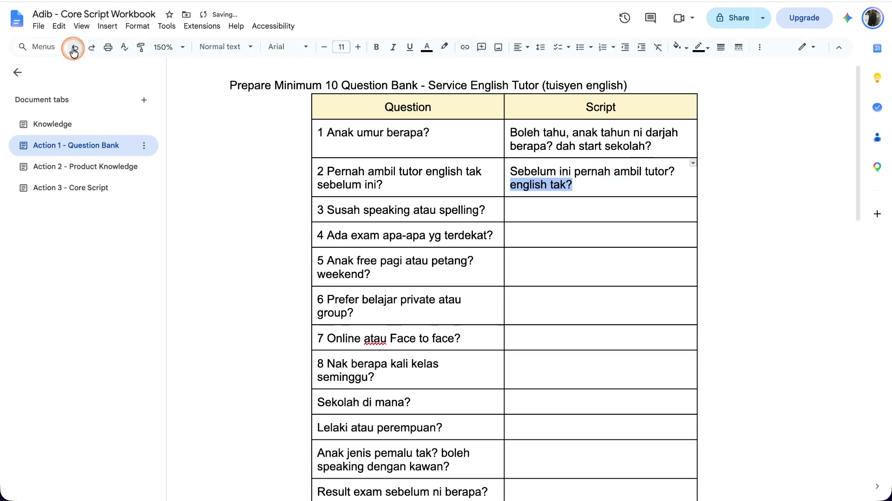Click the Undo toolbar icon

[x=74, y=47]
